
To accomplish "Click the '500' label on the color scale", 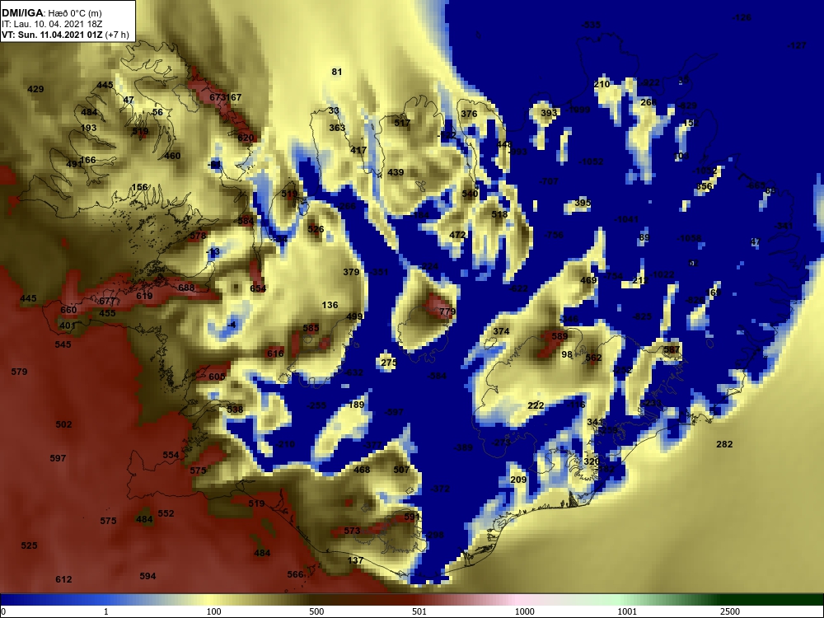I will point(316,611).
